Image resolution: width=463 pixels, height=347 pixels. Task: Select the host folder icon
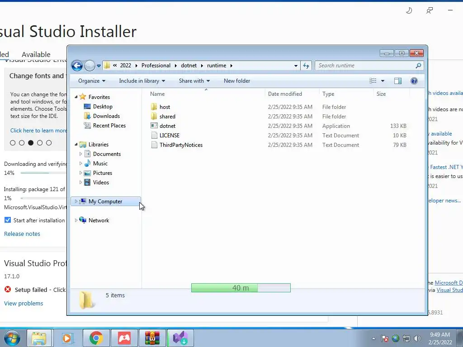154,107
